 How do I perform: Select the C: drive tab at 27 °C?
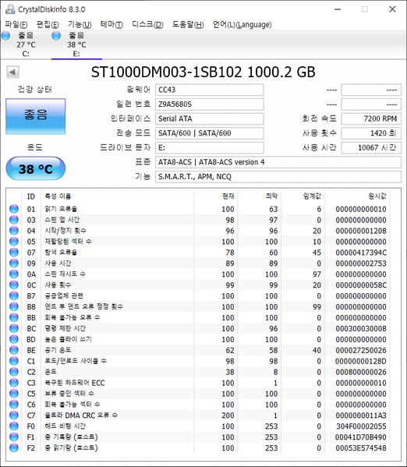click(26, 44)
